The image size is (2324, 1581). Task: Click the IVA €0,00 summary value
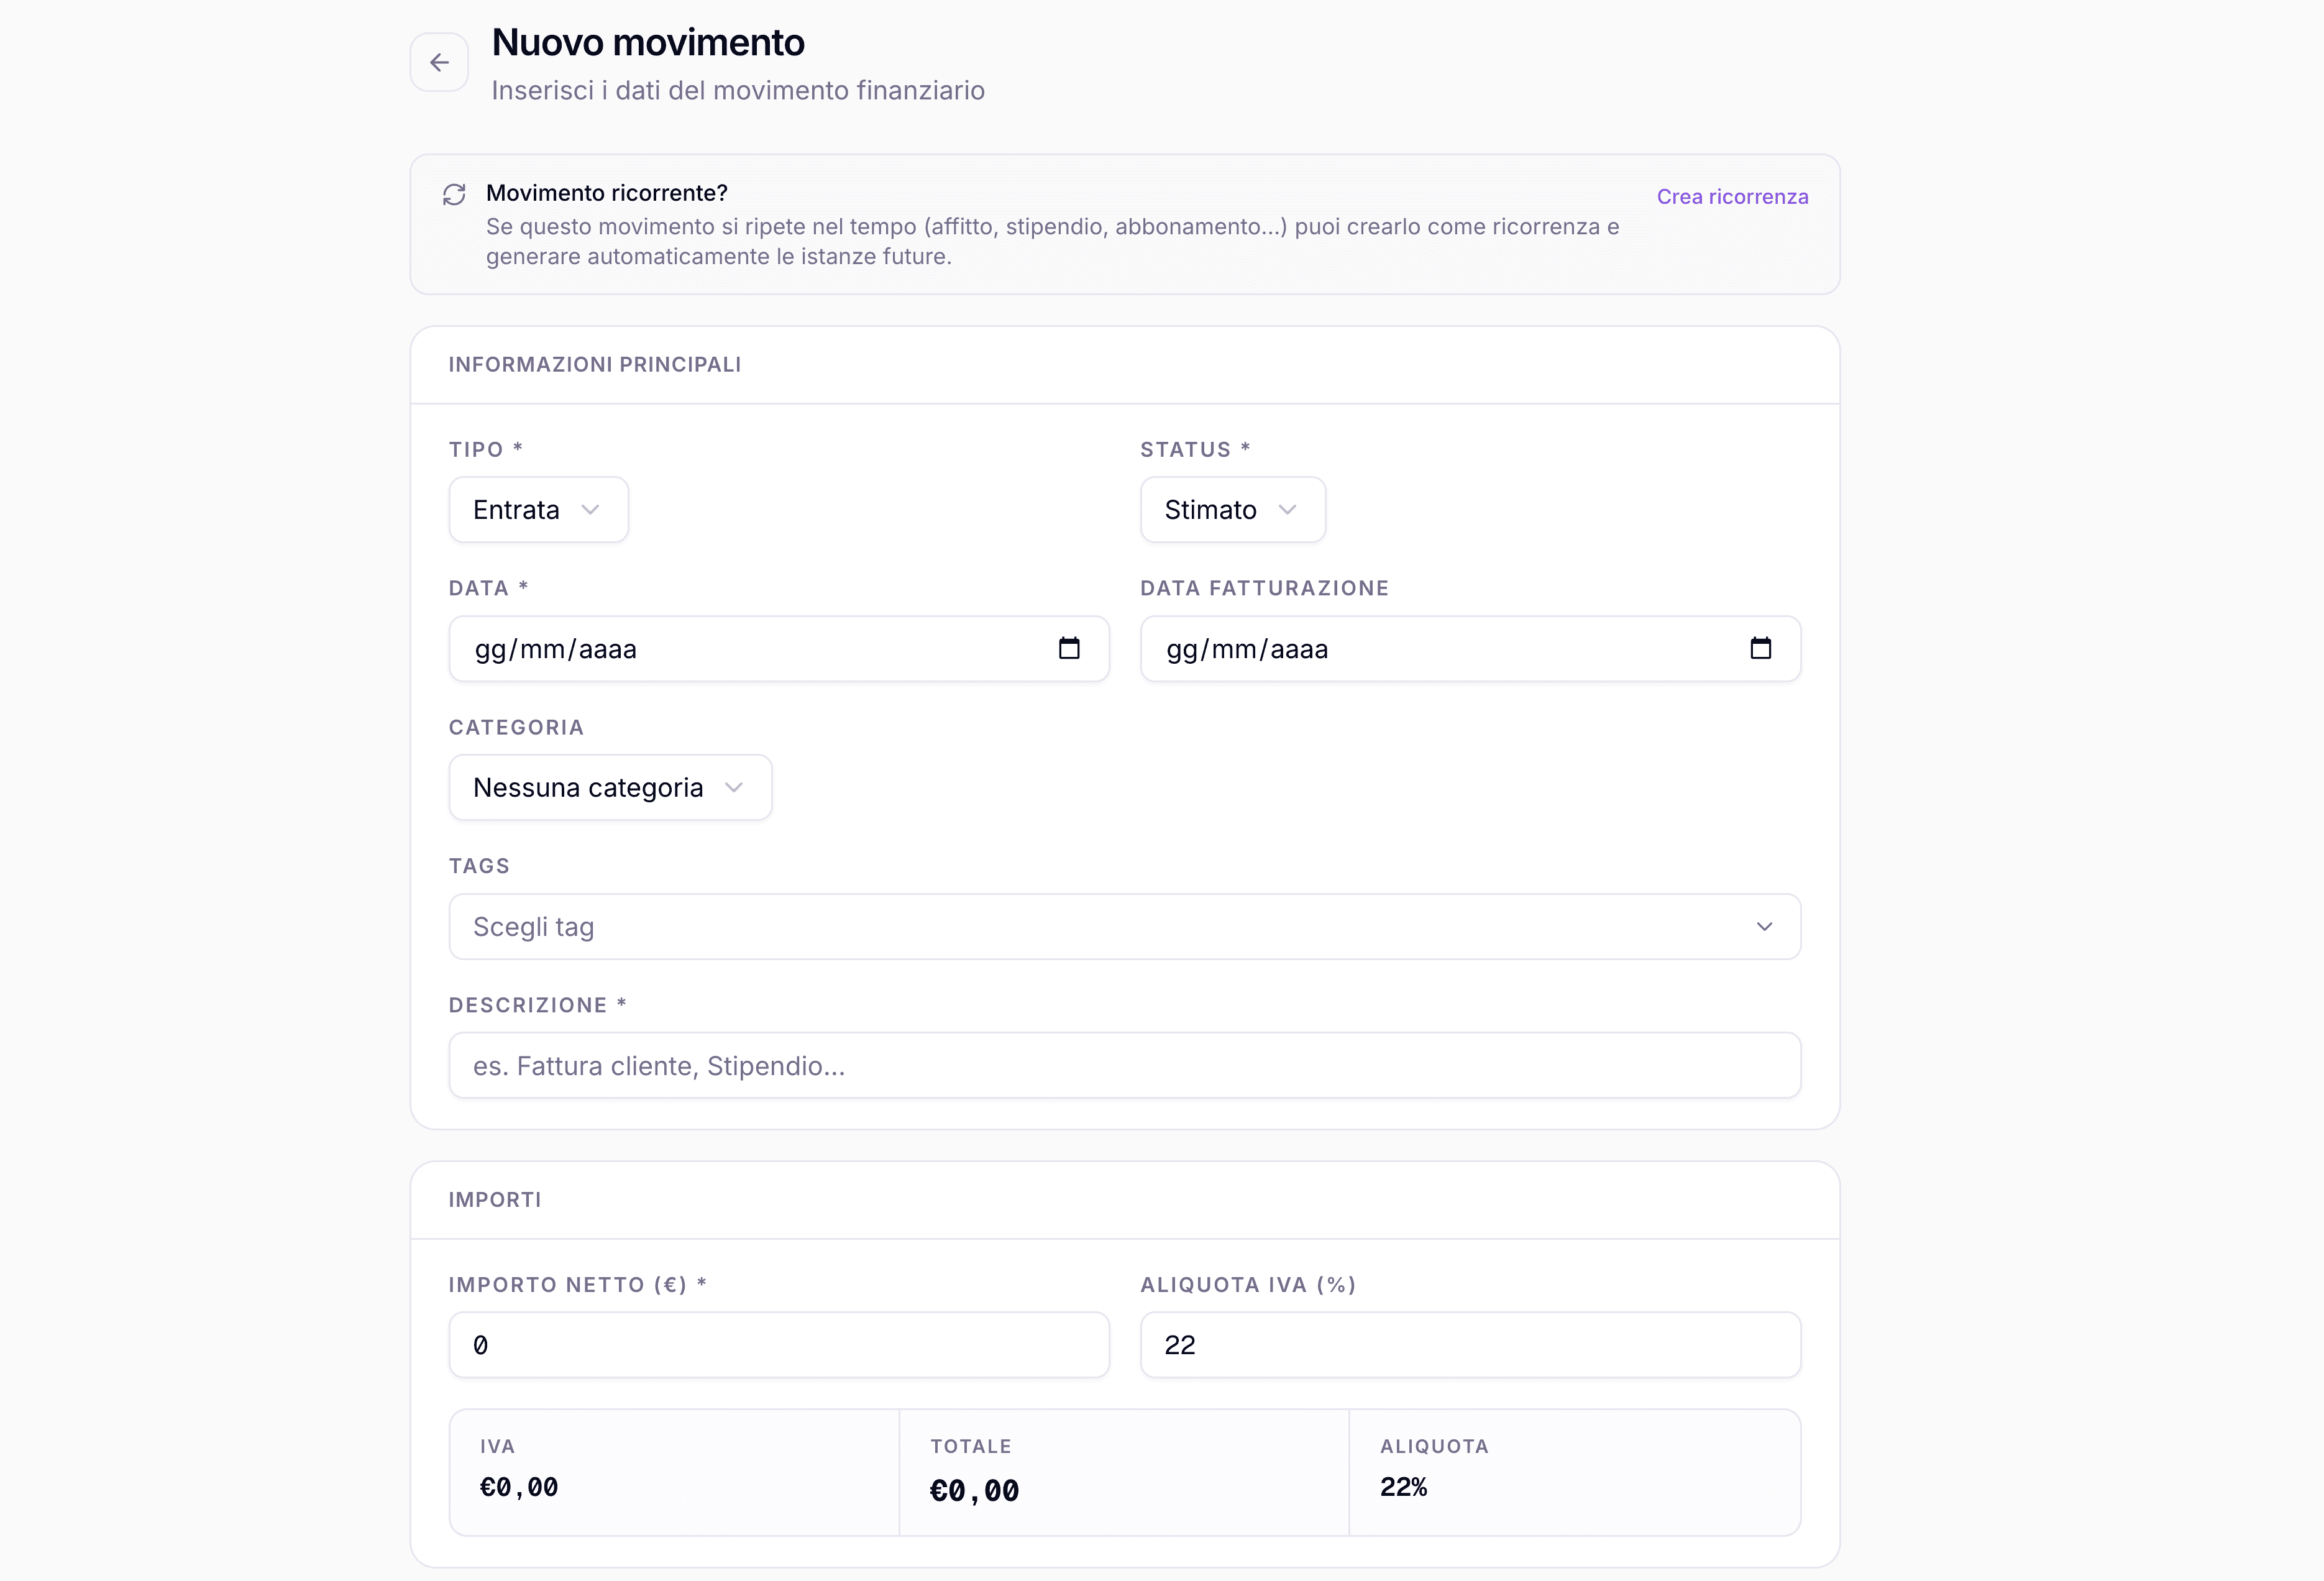pyautogui.click(x=519, y=1487)
